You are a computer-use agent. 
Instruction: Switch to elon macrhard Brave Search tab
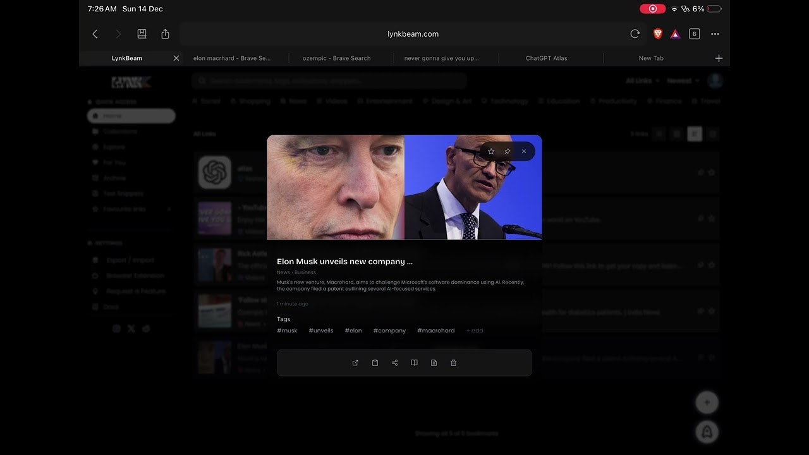coord(232,58)
